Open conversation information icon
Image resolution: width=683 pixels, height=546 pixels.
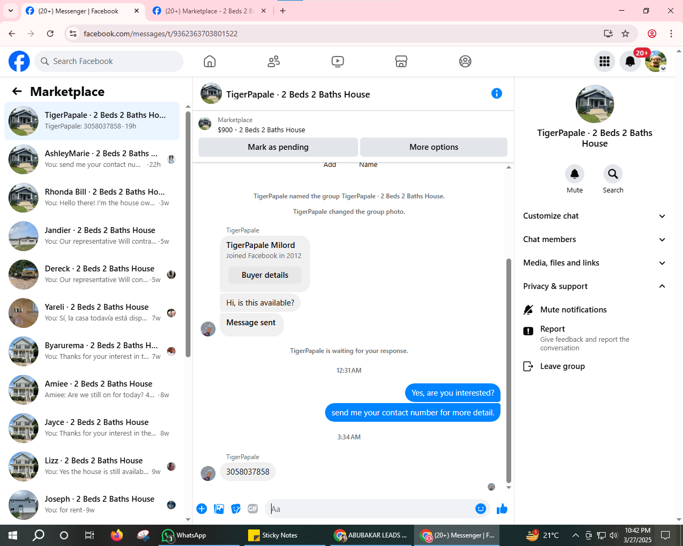(x=497, y=94)
